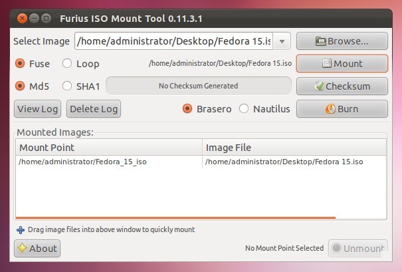Choose the SHA1 checksum type
402x272 pixels.
tap(67, 86)
